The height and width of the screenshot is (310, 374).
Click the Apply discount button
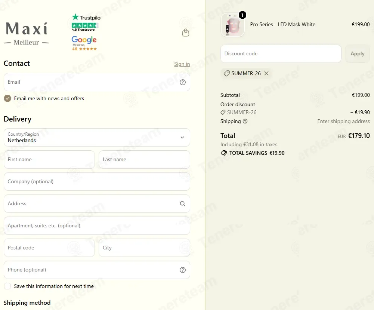(357, 54)
